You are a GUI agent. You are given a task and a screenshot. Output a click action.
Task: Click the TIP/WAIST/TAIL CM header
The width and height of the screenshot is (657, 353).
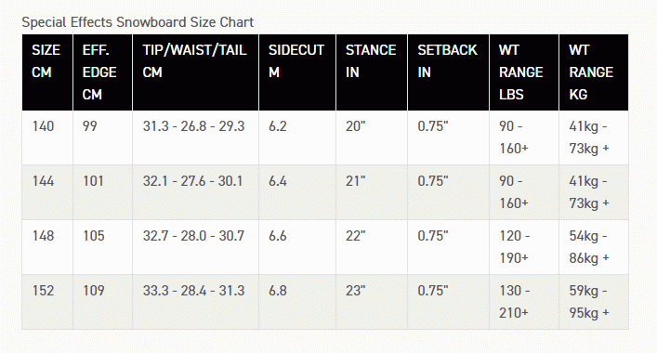[x=195, y=72]
